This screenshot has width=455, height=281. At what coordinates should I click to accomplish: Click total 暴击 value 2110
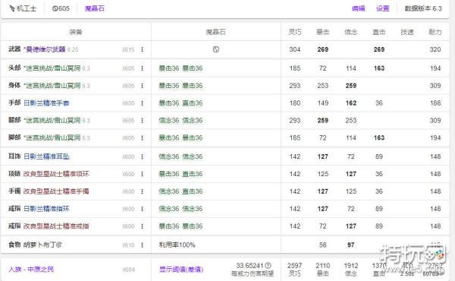(323, 266)
